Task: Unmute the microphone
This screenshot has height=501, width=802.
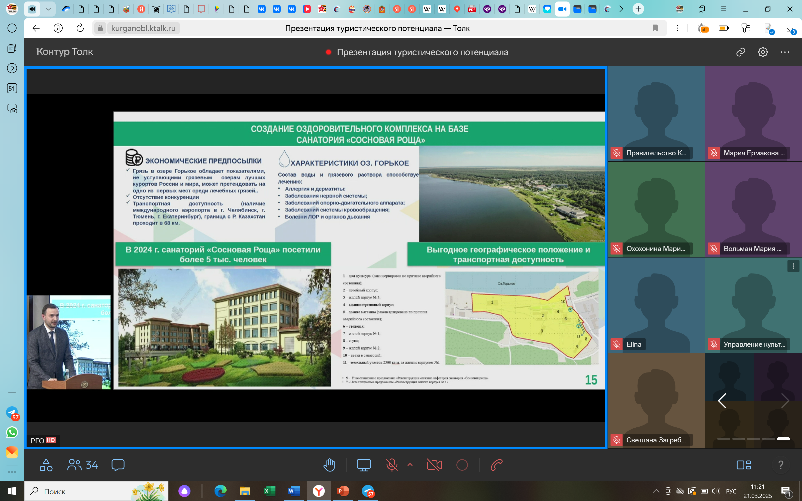Action: [392, 465]
